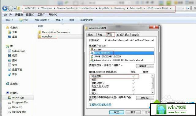Open the recent locations dropdown arrow
This screenshot has width=196, height=116.
click(x=15, y=9)
